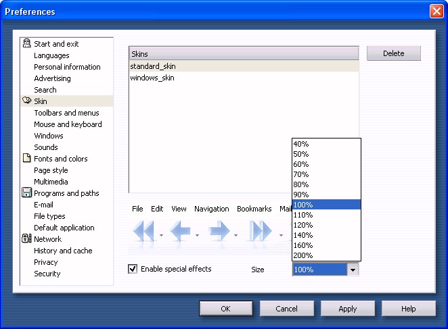Click the Rewind double-arrow icon in skin preview
The image size is (448, 329).
pos(143,232)
